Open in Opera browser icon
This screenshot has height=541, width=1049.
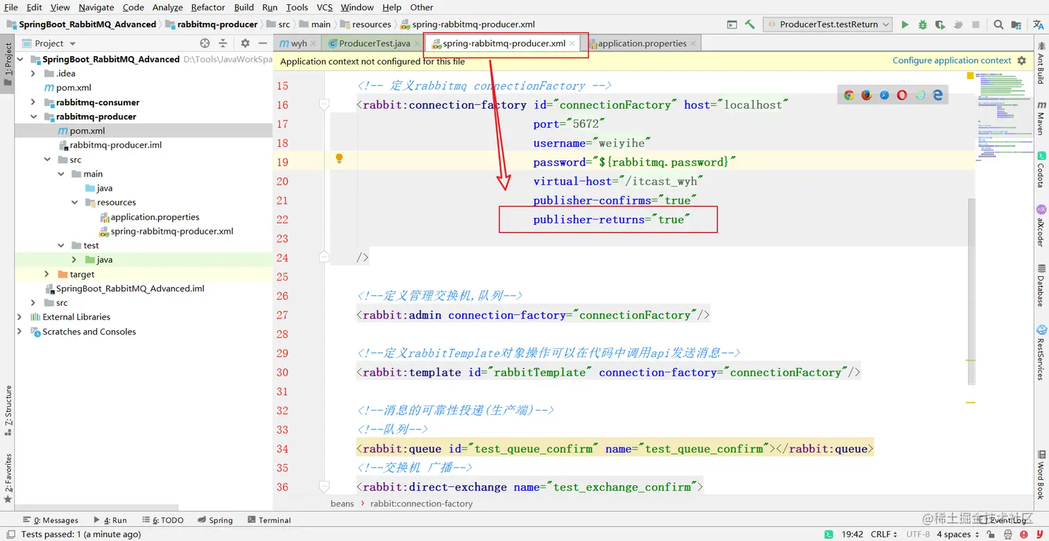tap(902, 95)
